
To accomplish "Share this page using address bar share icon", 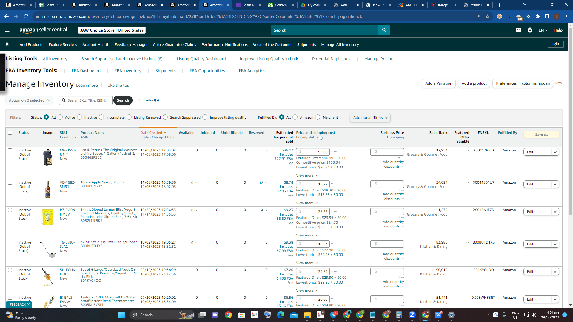I will coord(478,16).
